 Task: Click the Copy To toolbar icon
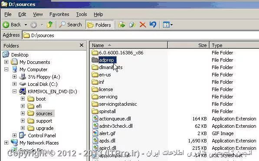[132, 25]
